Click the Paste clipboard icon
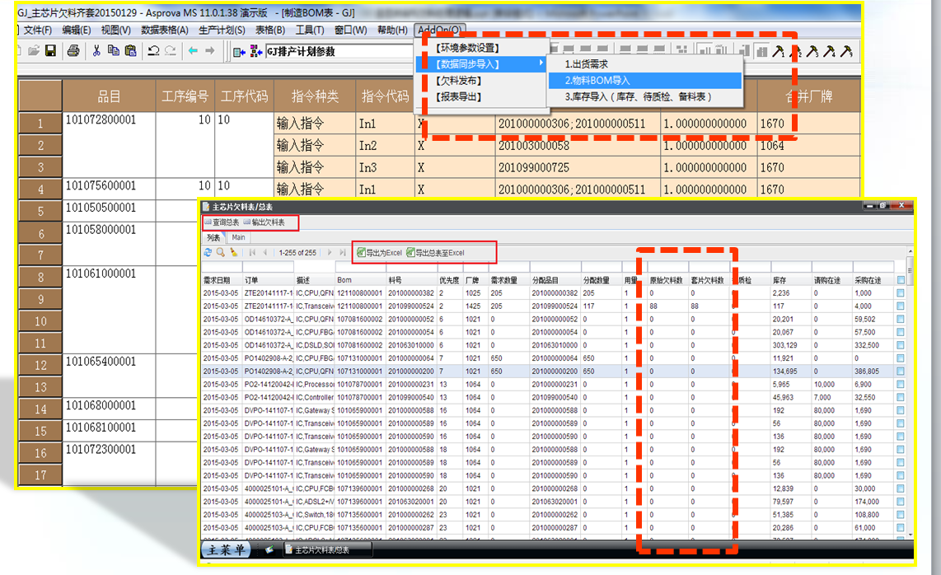Viewport: 941px width, 575px height. pyautogui.click(x=130, y=51)
